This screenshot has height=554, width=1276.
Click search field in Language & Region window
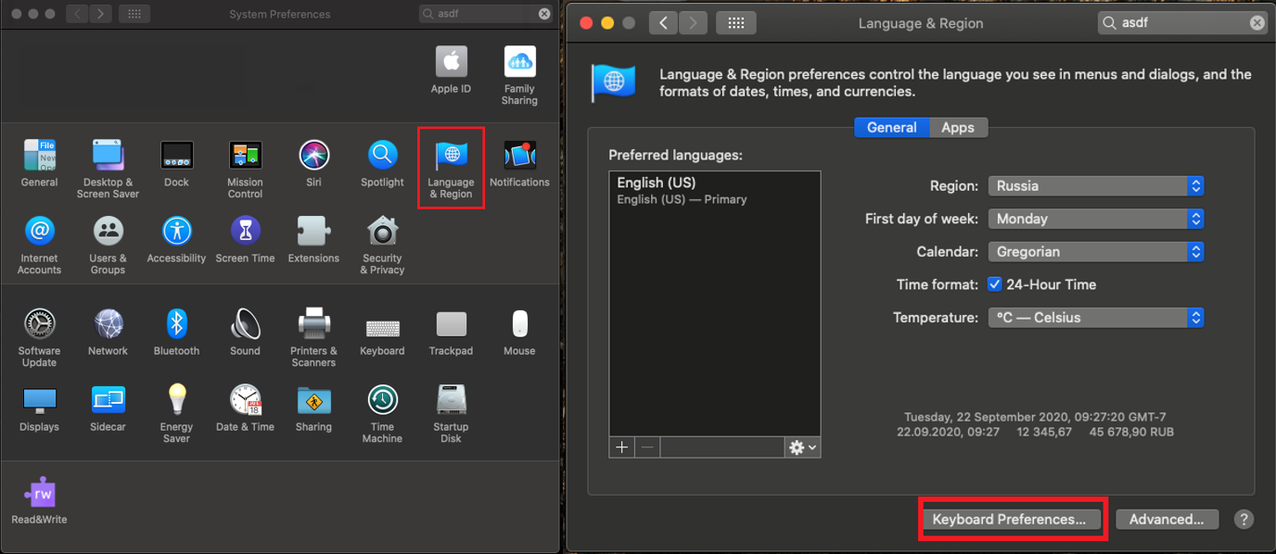coord(1182,23)
